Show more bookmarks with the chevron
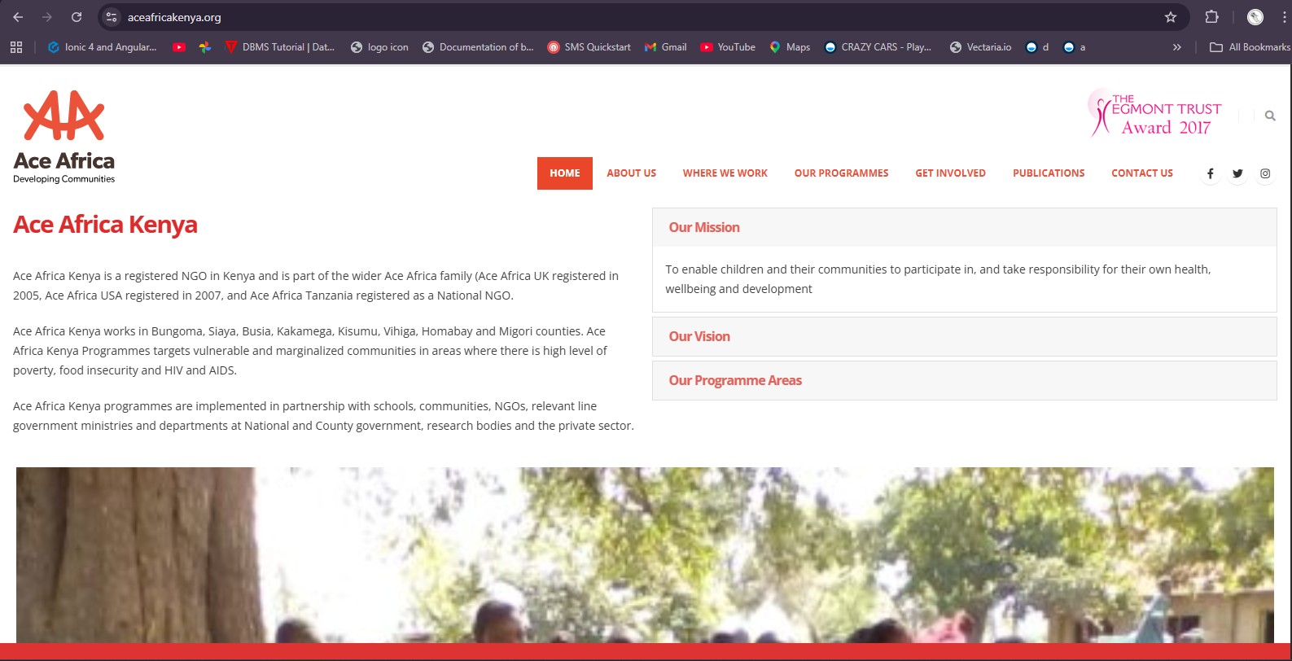The image size is (1292, 661). pyautogui.click(x=1176, y=47)
